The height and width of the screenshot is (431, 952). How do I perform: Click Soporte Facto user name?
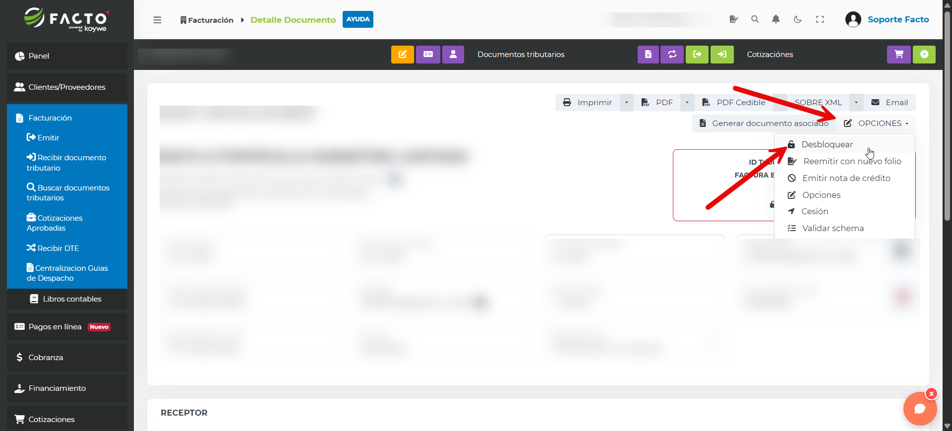point(898,19)
